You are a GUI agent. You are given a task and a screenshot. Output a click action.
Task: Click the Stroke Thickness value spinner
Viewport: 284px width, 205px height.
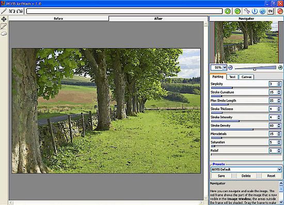(279, 109)
